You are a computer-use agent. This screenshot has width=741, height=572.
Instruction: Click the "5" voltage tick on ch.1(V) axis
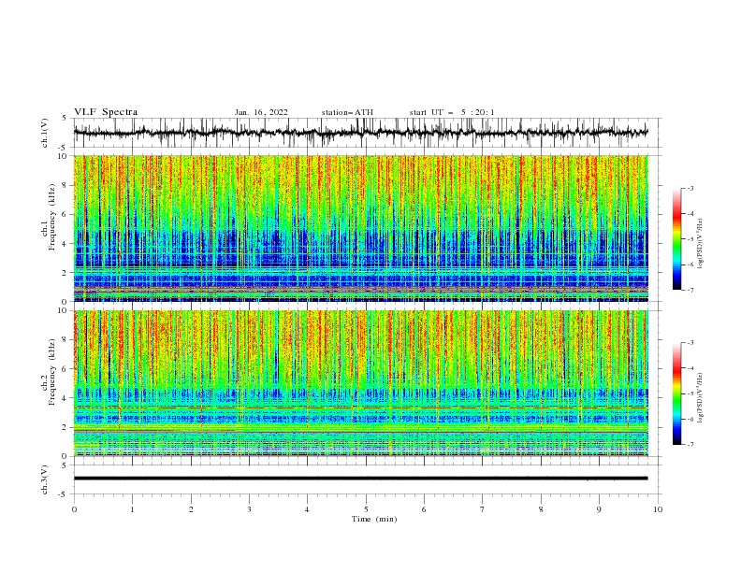[x=64, y=119]
